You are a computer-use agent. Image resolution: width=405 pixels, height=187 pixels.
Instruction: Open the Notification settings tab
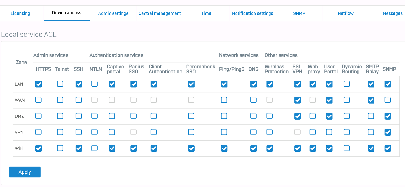pos(253,13)
